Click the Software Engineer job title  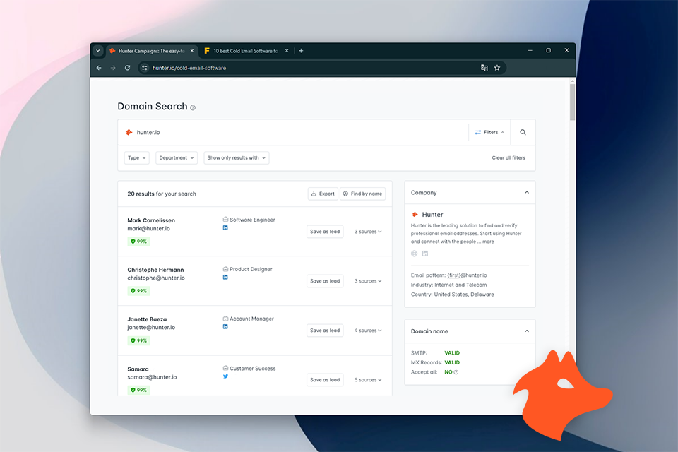coord(253,220)
